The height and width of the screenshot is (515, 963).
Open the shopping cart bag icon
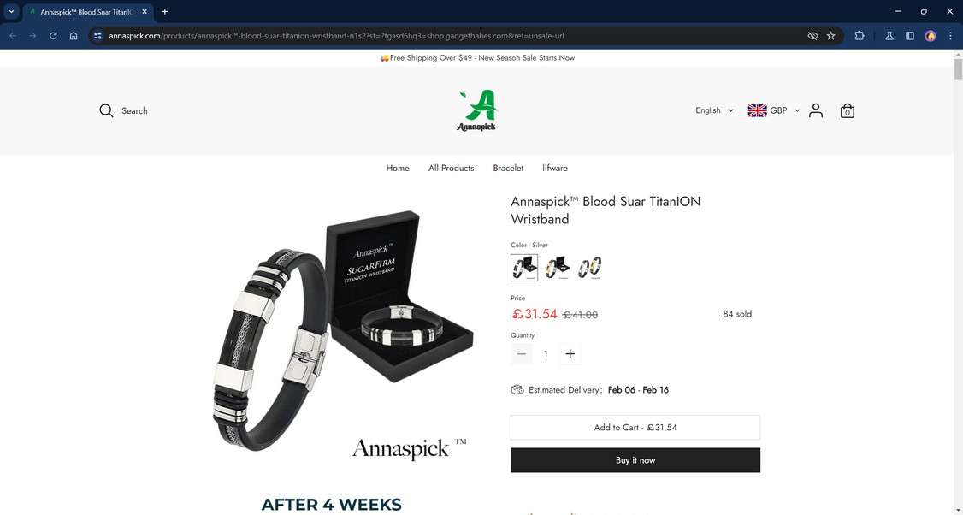click(x=847, y=110)
